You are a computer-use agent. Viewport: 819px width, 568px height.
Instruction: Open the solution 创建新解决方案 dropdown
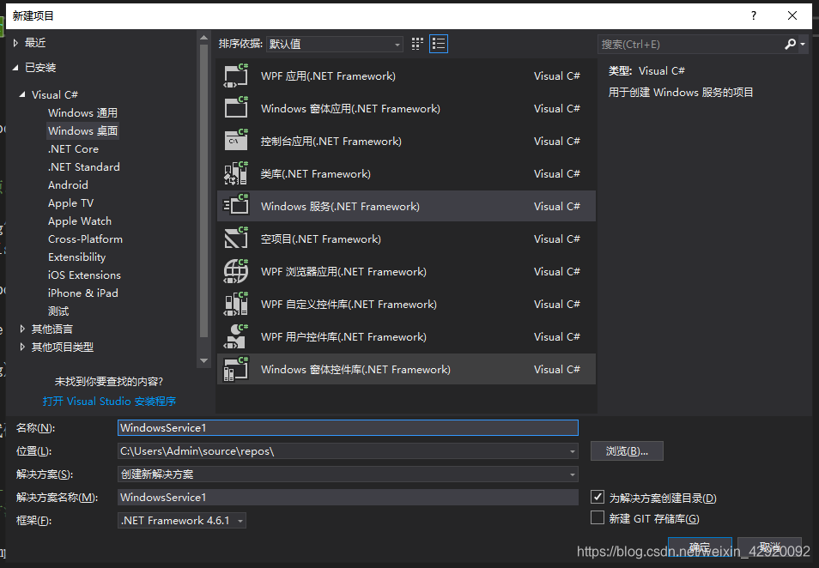coord(573,474)
